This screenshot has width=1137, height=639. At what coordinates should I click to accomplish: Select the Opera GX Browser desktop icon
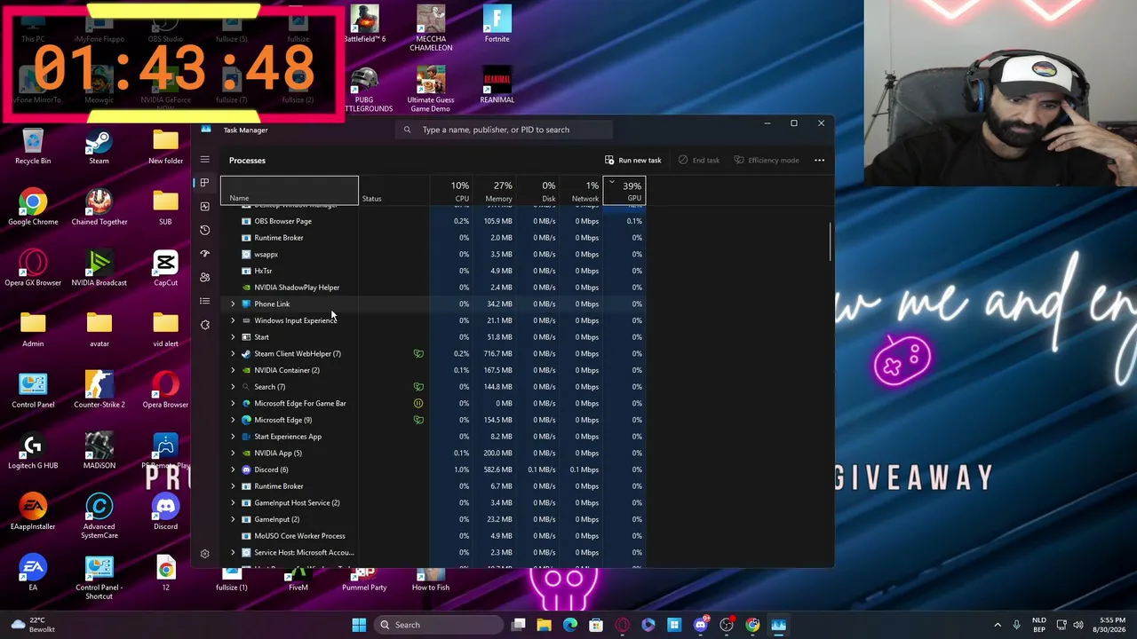tap(33, 269)
